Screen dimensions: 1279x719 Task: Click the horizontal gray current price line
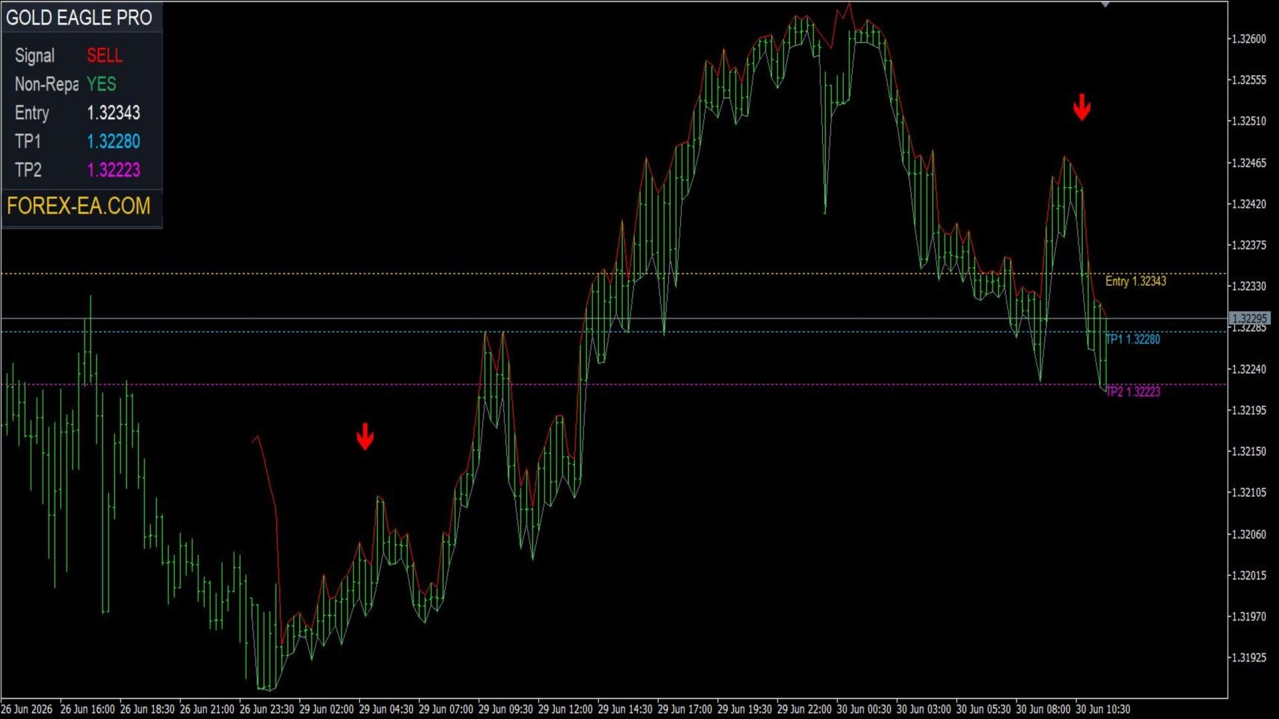pos(614,319)
